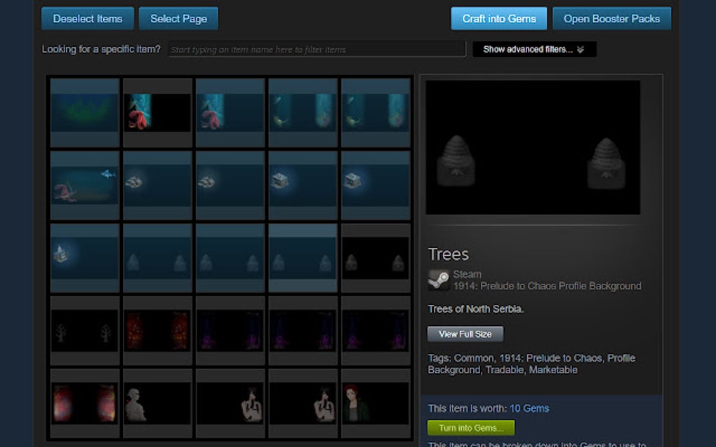The width and height of the screenshot is (716, 447).
Task: Select white bare trees background item
Action: pyautogui.click(x=85, y=331)
